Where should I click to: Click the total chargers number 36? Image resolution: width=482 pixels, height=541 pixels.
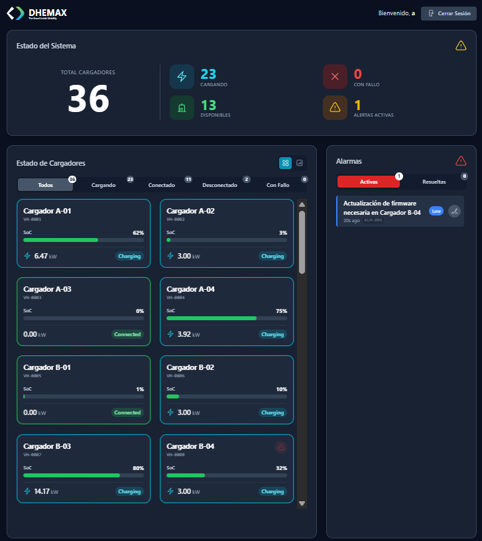point(88,99)
